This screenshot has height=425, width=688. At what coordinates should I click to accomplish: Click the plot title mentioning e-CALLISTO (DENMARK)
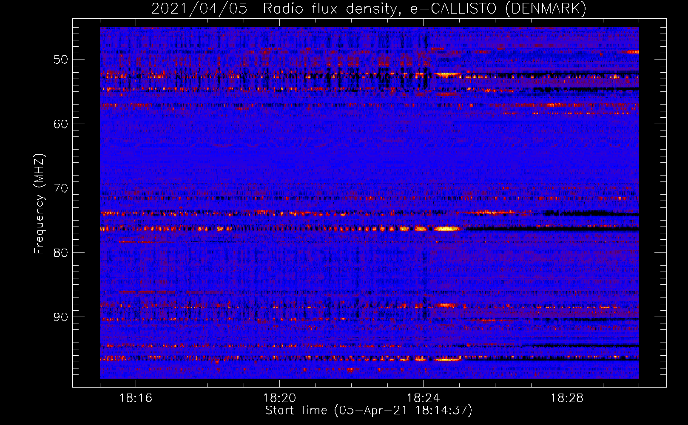tap(369, 8)
